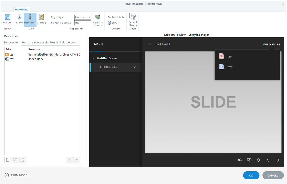Open the Player Style dropdown set to Modern
The image size is (287, 184).
tap(83, 17)
